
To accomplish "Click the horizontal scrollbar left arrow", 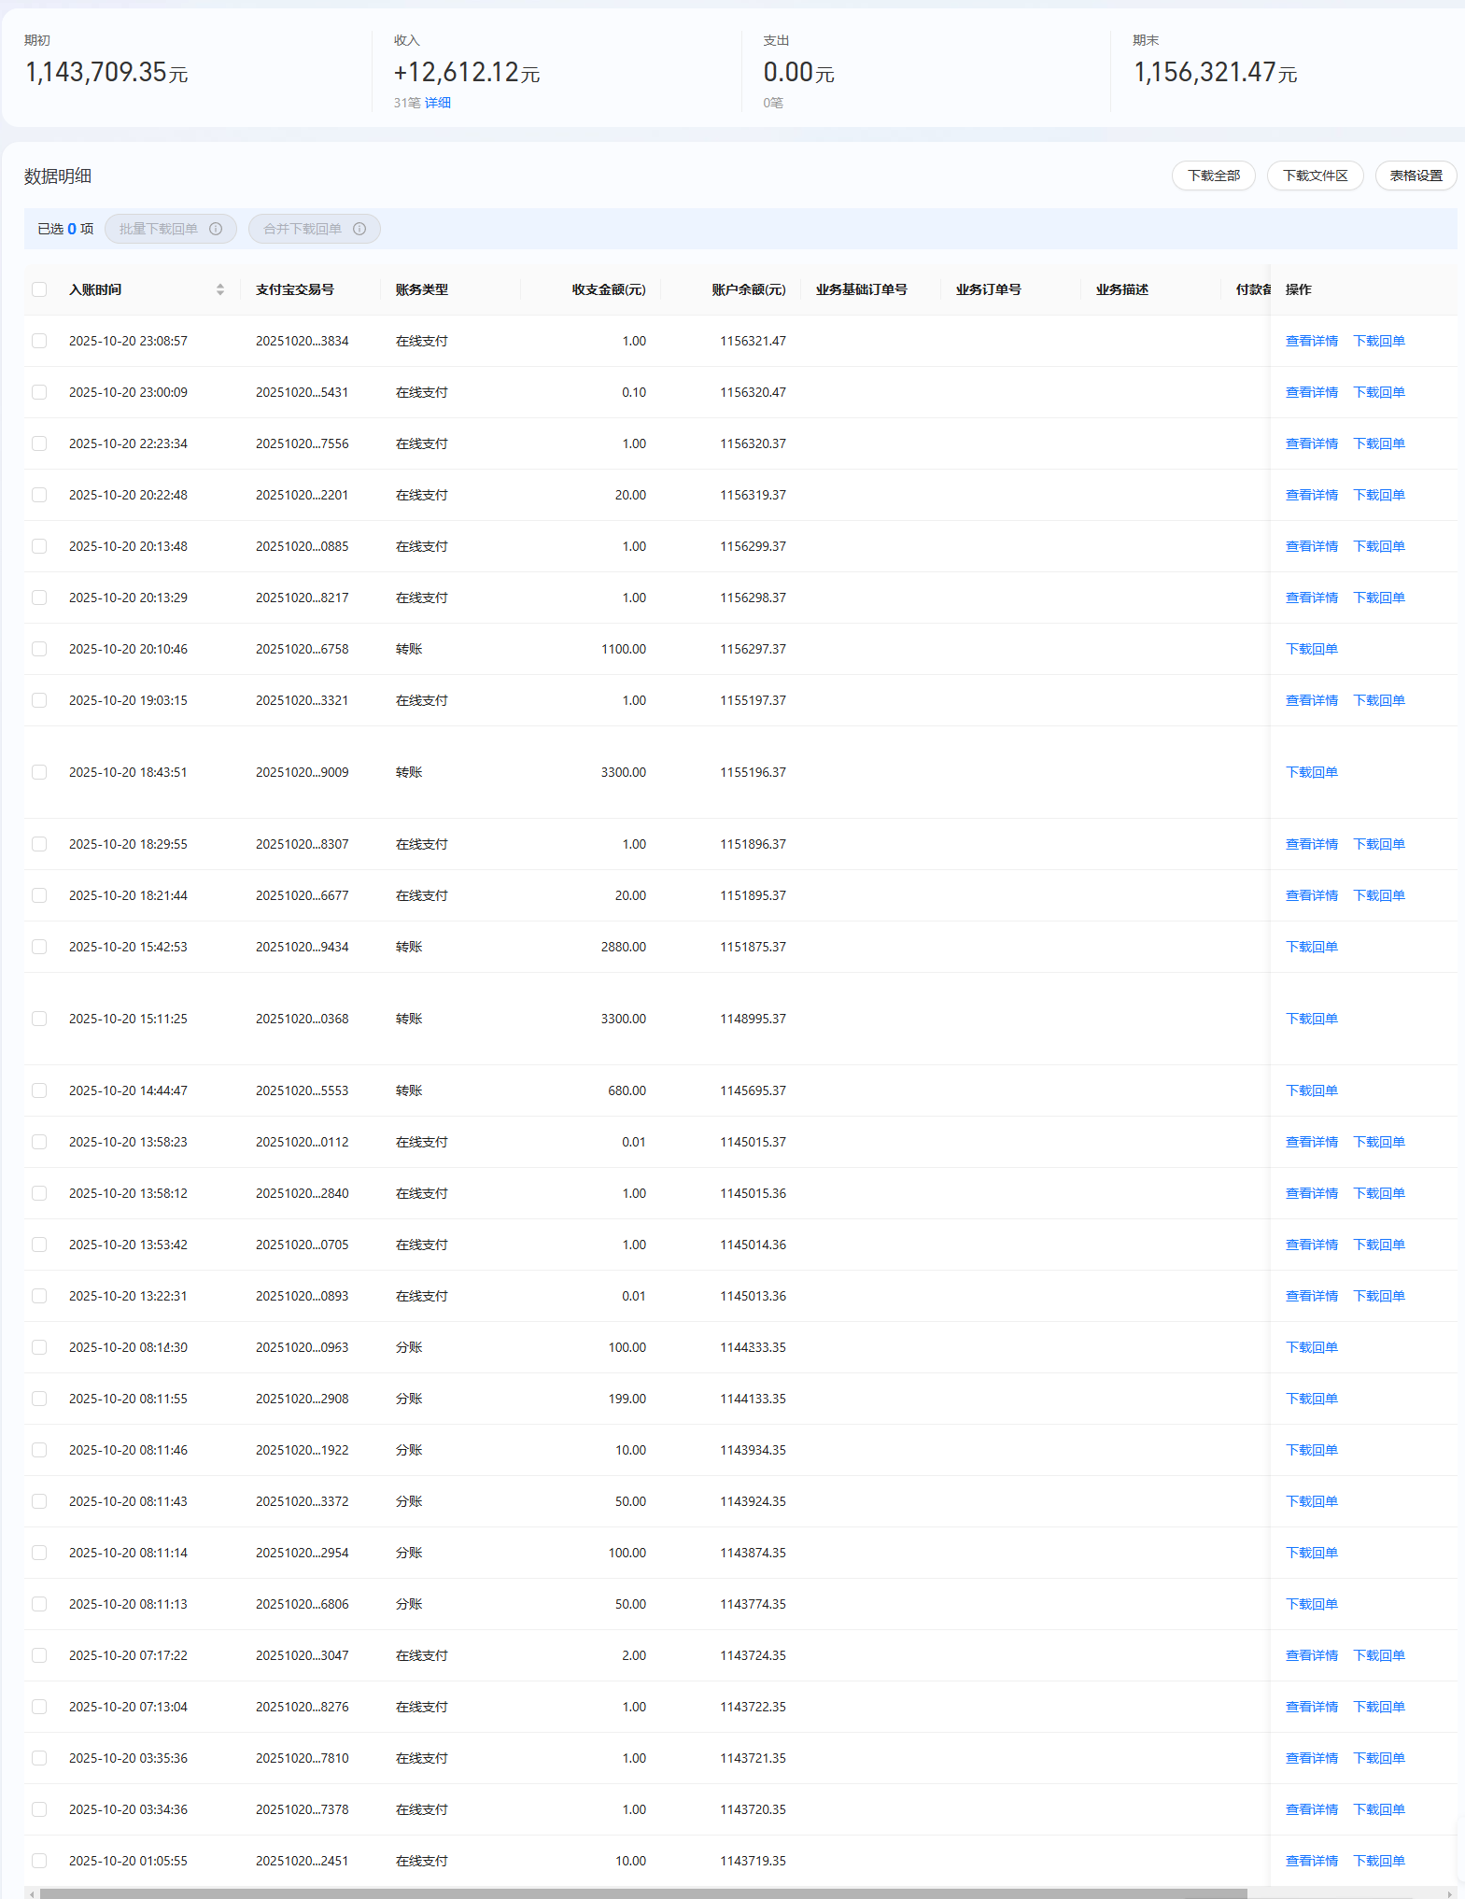I will coord(32,1893).
